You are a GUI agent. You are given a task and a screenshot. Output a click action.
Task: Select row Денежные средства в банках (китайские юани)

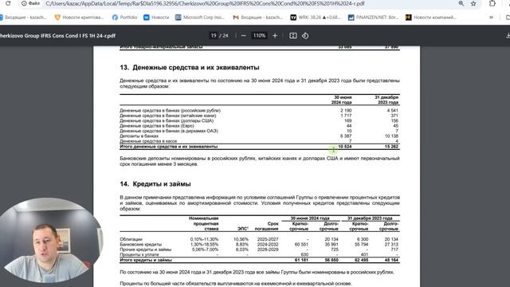click(x=260, y=116)
